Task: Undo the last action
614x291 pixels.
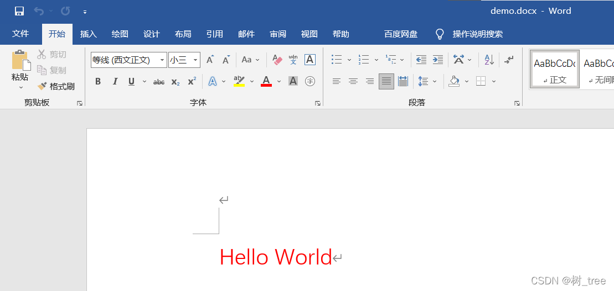Action: pyautogui.click(x=39, y=11)
